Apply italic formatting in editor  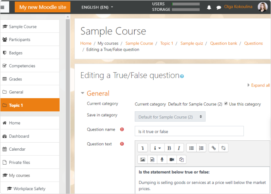179,148
